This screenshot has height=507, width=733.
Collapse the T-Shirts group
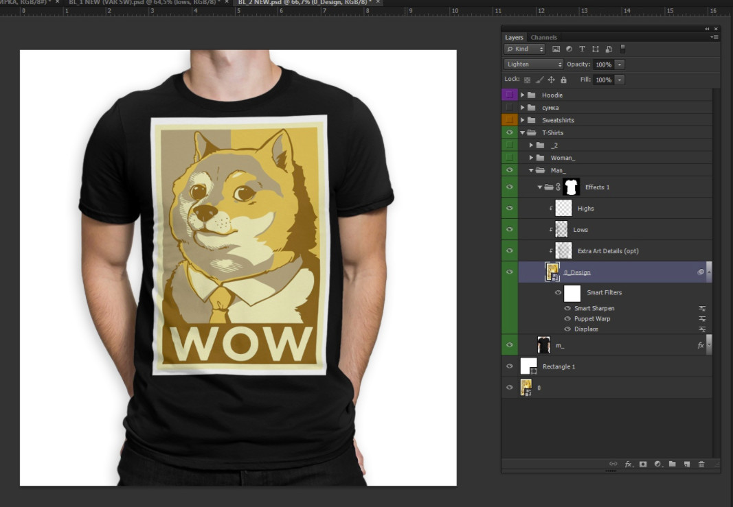(523, 132)
